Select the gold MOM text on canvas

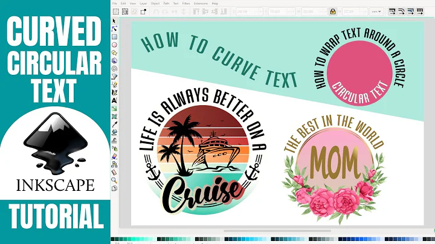(335, 162)
